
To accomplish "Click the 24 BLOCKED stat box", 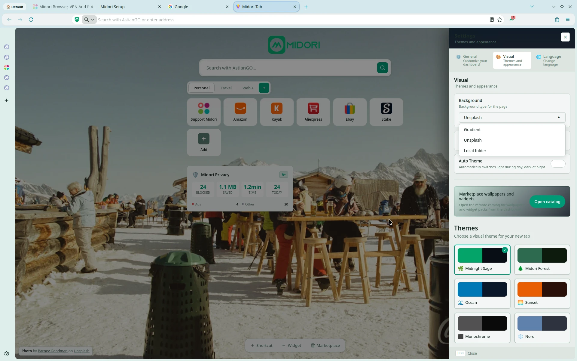I will pyautogui.click(x=203, y=189).
